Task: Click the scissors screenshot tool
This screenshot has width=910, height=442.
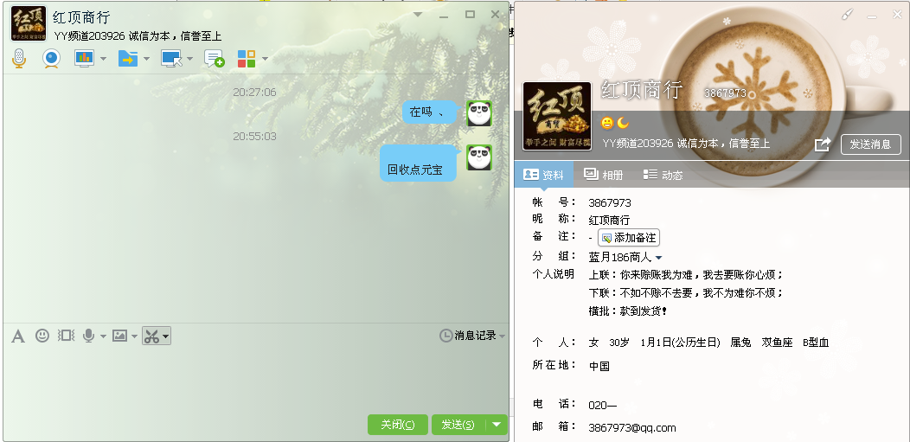Action: tap(152, 336)
